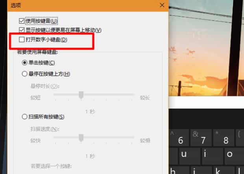Screen dimensions: 244x174
Task: Click the 悬停时长 slider thumb
Action: pyautogui.click(x=81, y=95)
